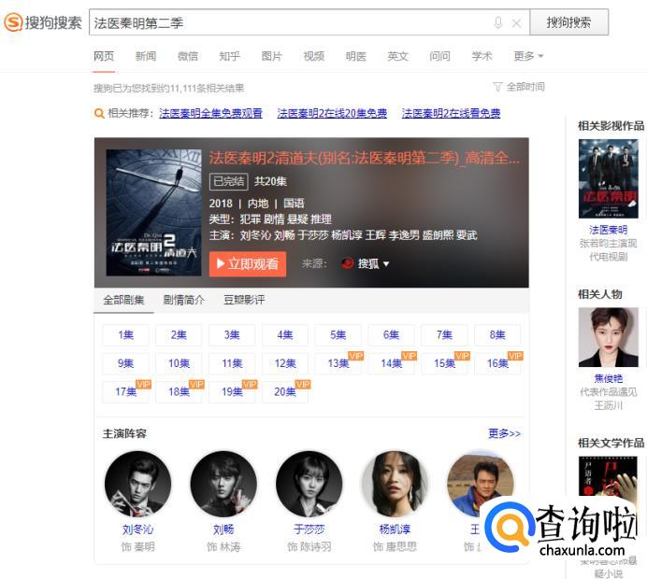Expand the 更多 dropdown menu
Screen dimensions: 647x579
tap(528, 56)
